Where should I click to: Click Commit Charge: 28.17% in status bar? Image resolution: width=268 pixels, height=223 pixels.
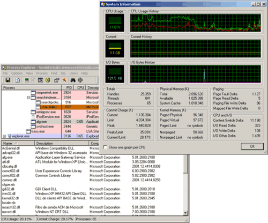tap(55, 219)
